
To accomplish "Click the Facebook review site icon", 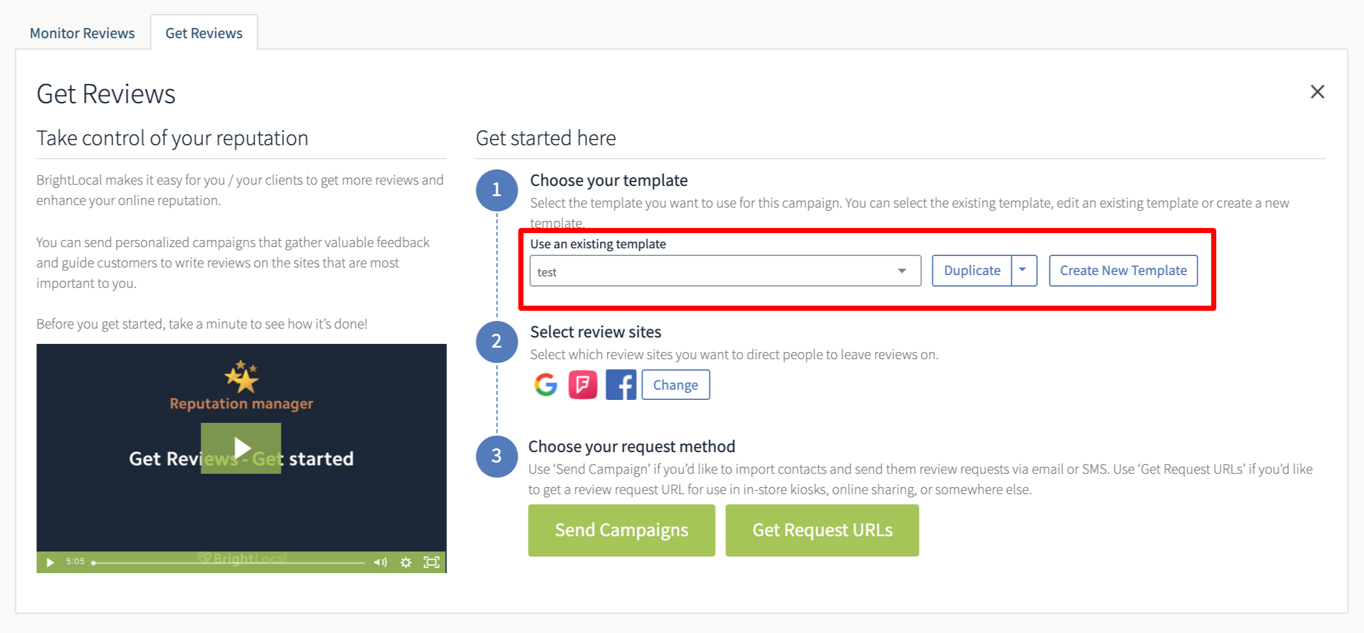I will [x=621, y=385].
